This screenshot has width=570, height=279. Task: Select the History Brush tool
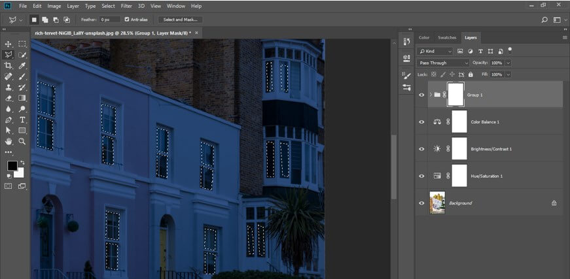22,88
